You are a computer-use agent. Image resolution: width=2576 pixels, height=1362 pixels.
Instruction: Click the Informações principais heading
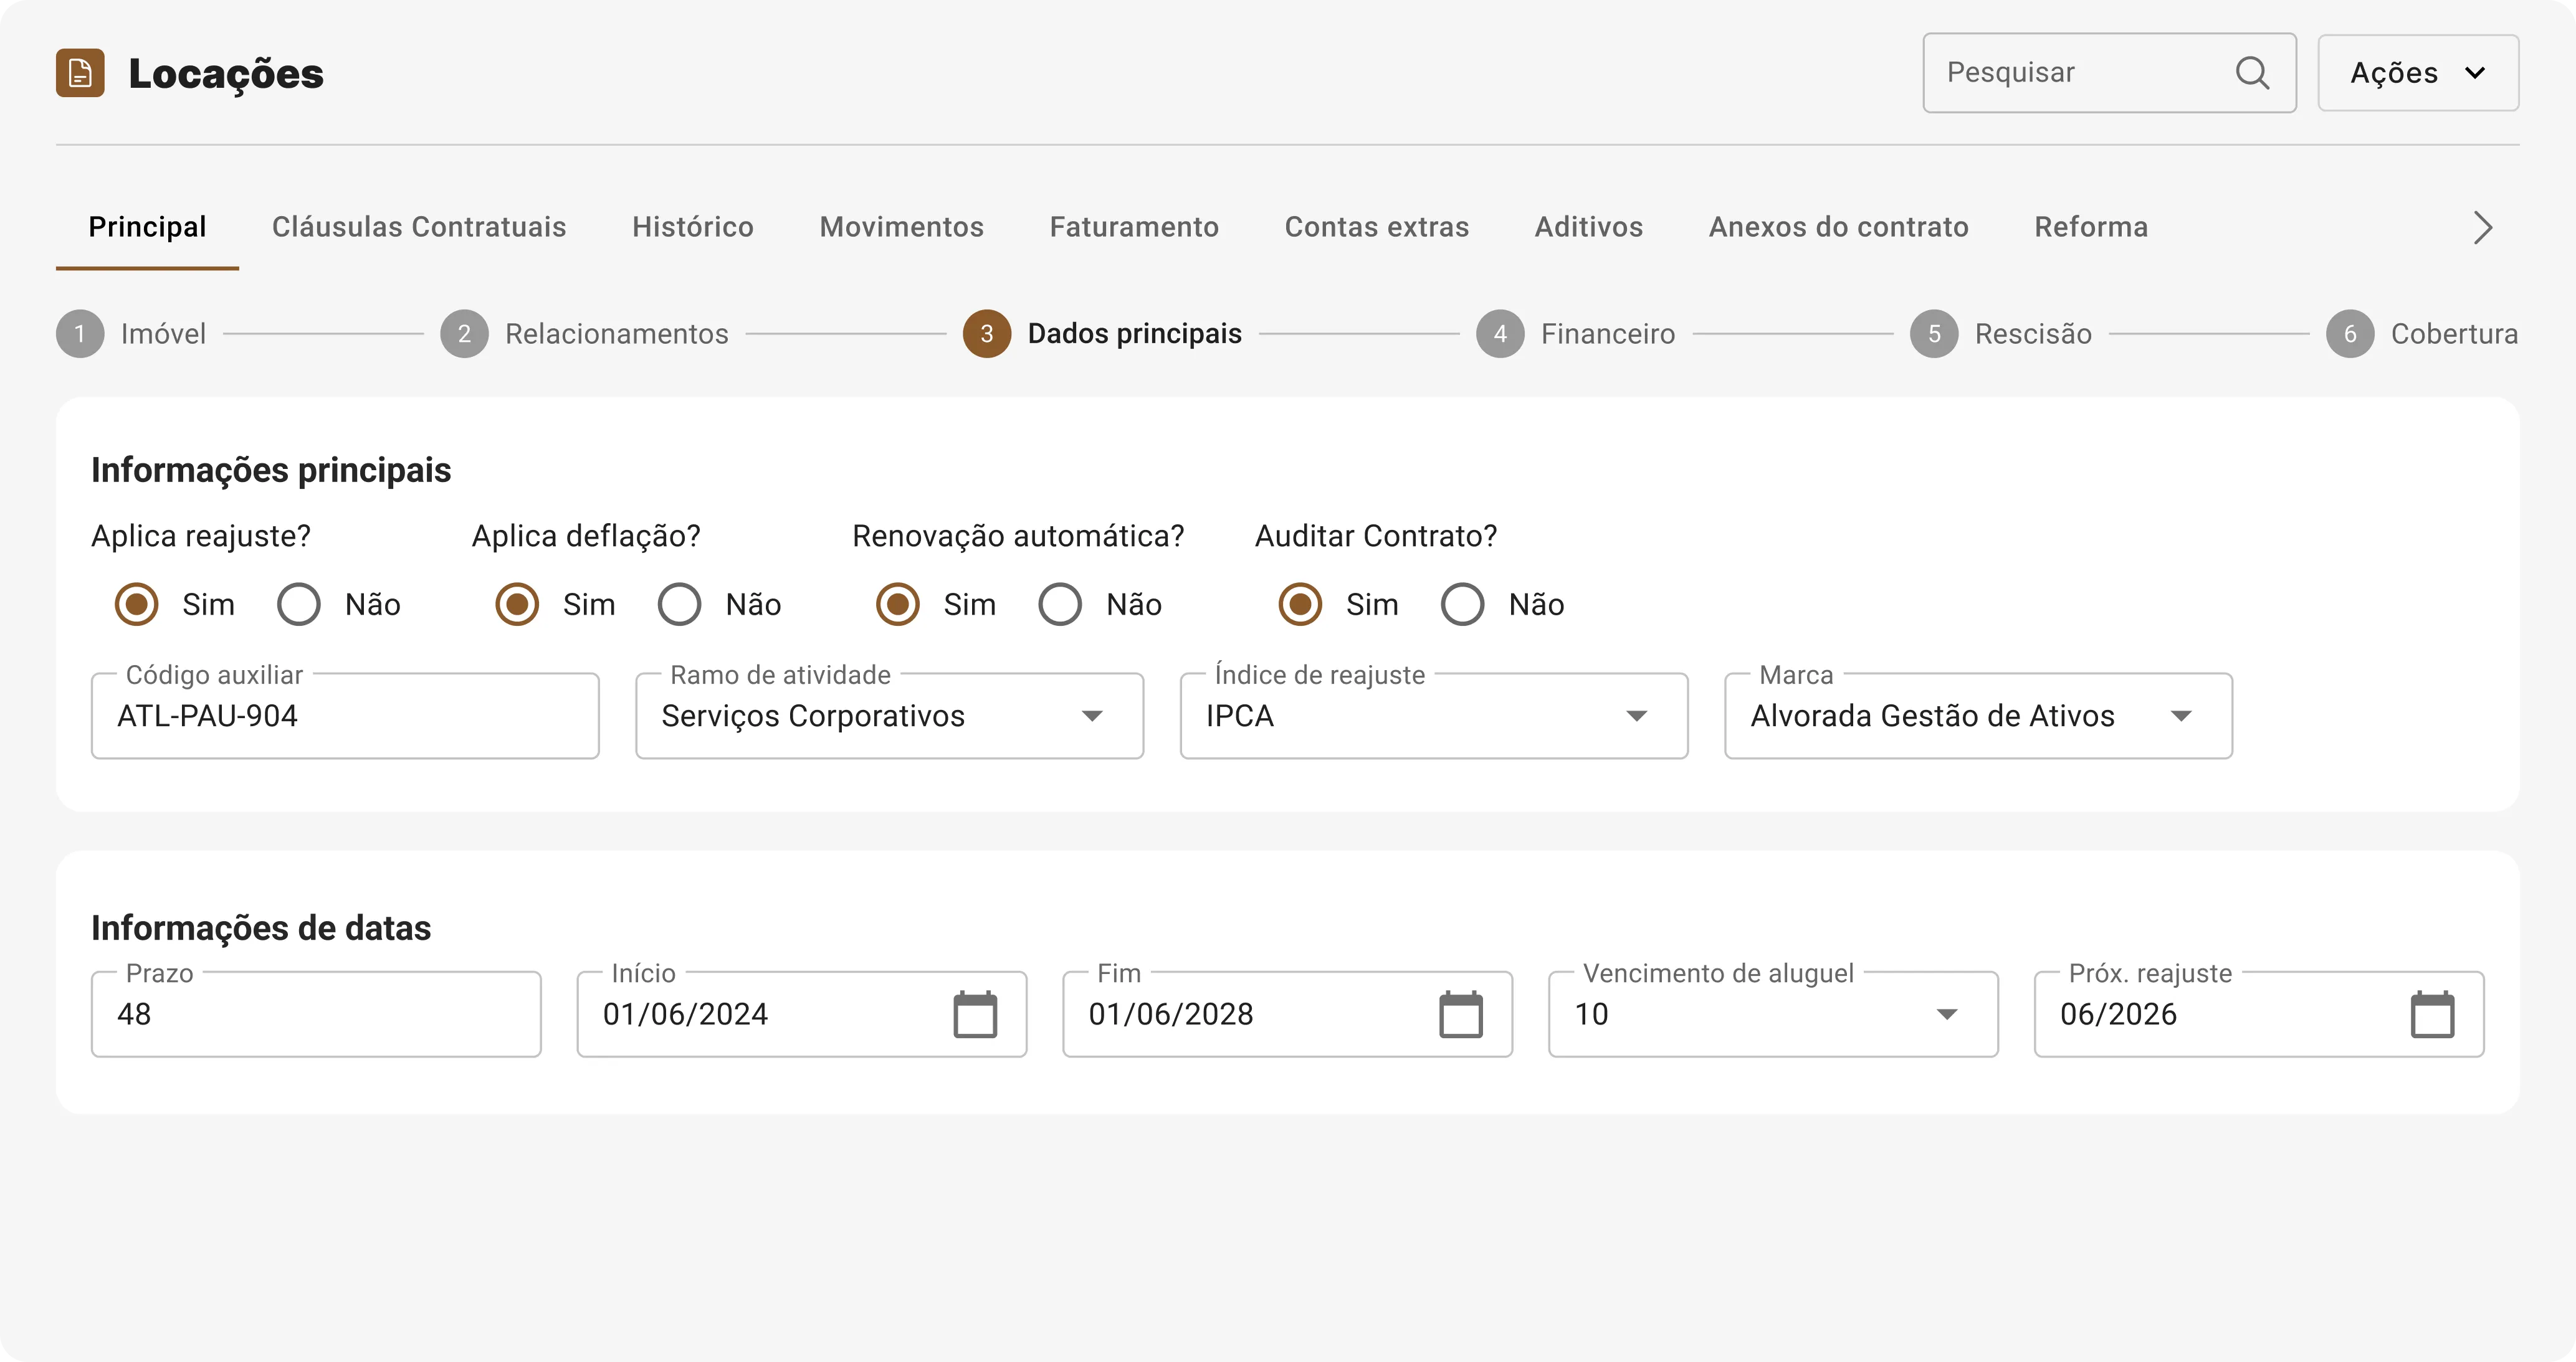coord(271,470)
